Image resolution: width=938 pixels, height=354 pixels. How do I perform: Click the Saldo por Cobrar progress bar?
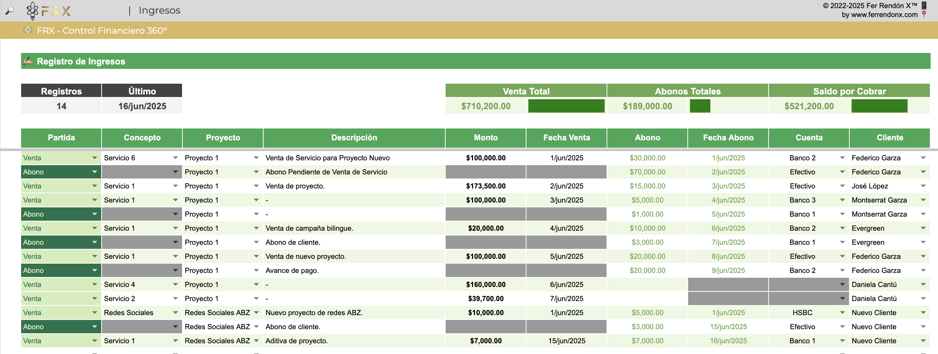[879, 106]
